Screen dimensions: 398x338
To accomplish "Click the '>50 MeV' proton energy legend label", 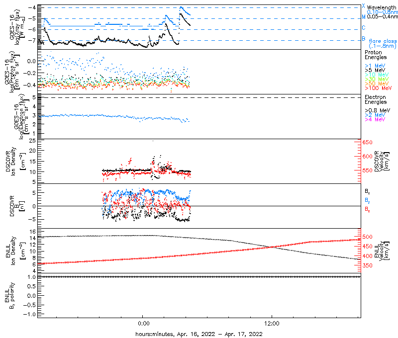I will (377, 84).
